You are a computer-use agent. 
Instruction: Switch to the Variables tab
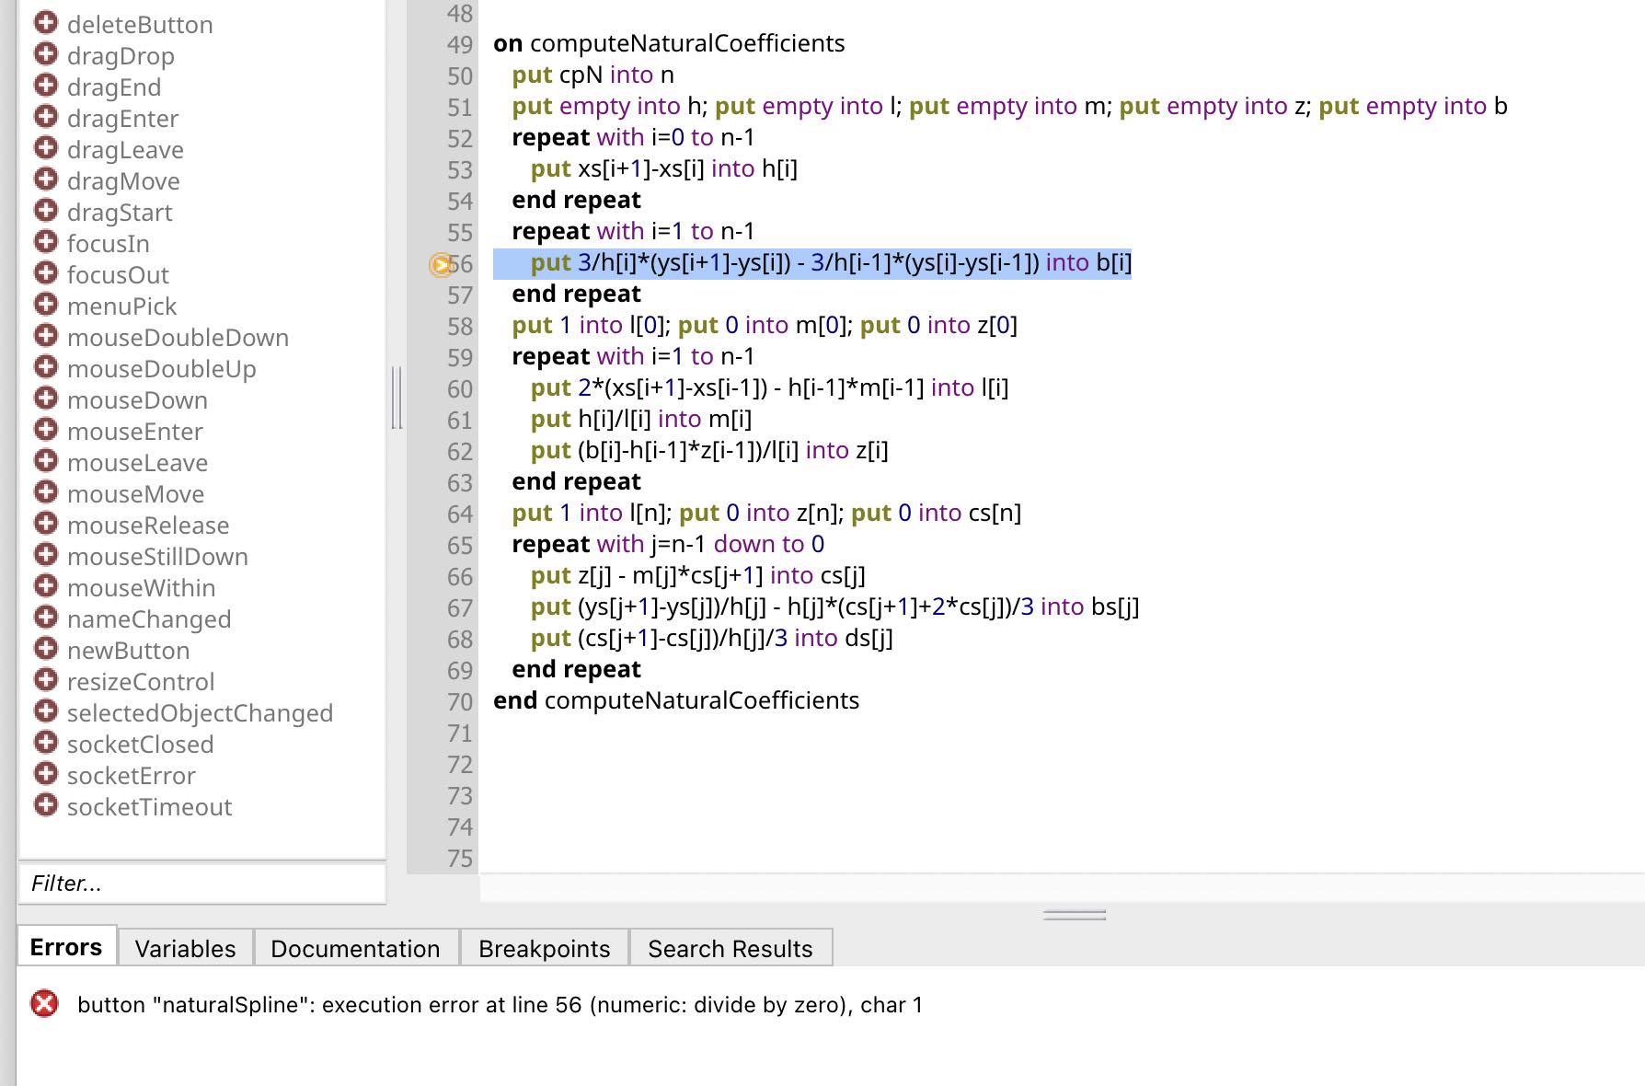pyautogui.click(x=185, y=948)
